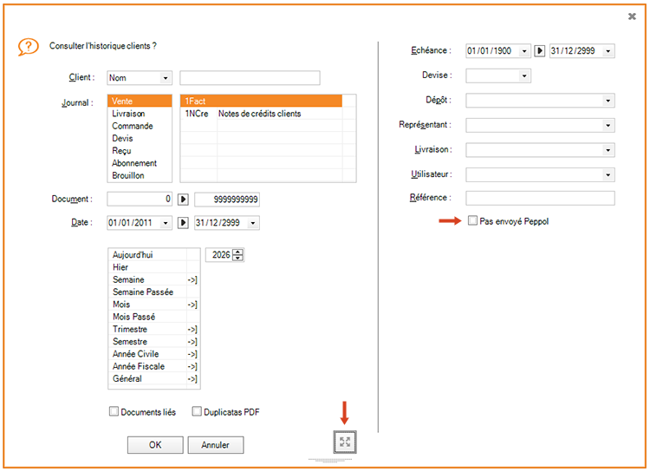Enable the Pas envoyé Peppol checkbox
This screenshot has height=472, width=650.
[472, 221]
